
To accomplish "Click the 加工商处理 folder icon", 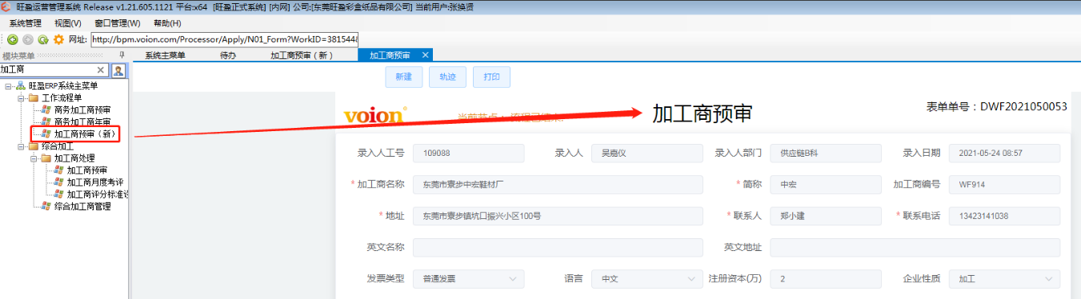I will click(x=46, y=158).
